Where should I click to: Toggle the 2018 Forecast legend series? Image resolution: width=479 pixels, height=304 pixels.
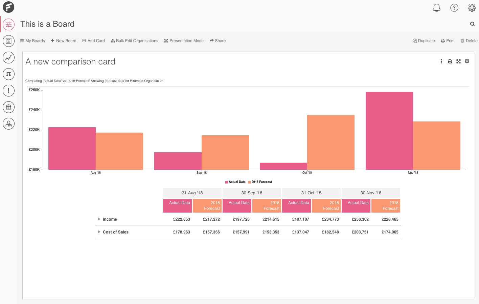260,182
